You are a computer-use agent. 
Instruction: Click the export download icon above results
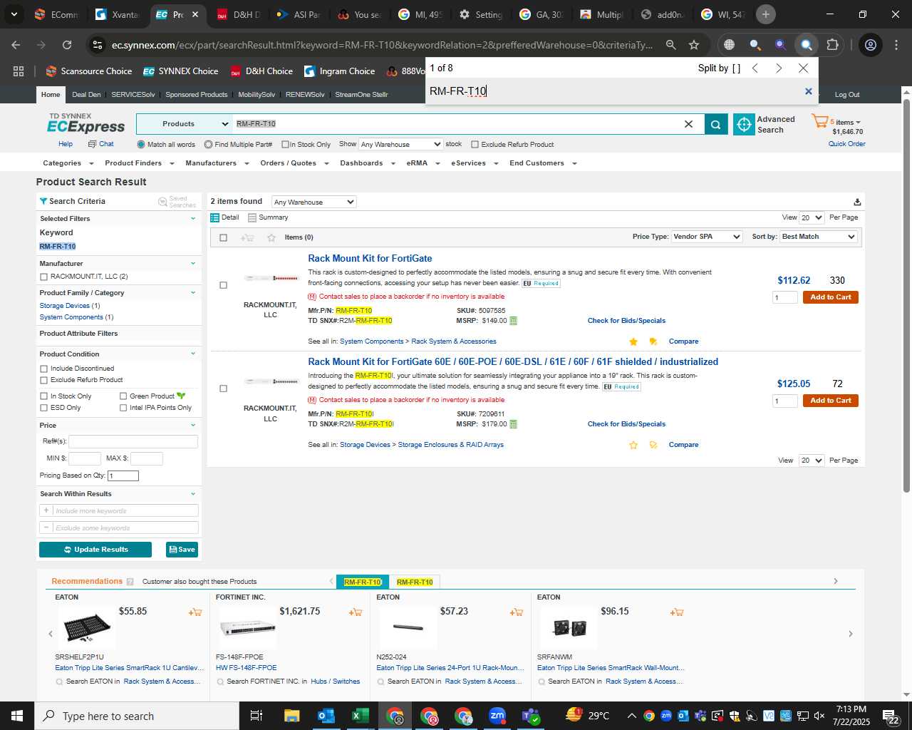857,202
